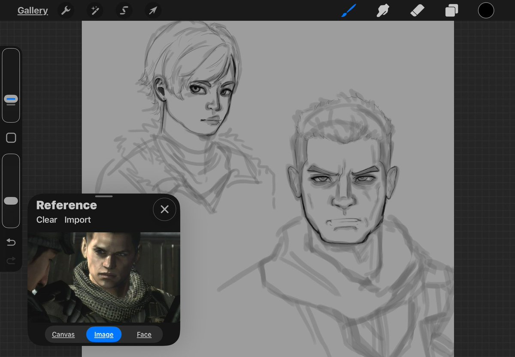The height and width of the screenshot is (357, 515).
Task: Open the Layers panel
Action: tap(451, 11)
